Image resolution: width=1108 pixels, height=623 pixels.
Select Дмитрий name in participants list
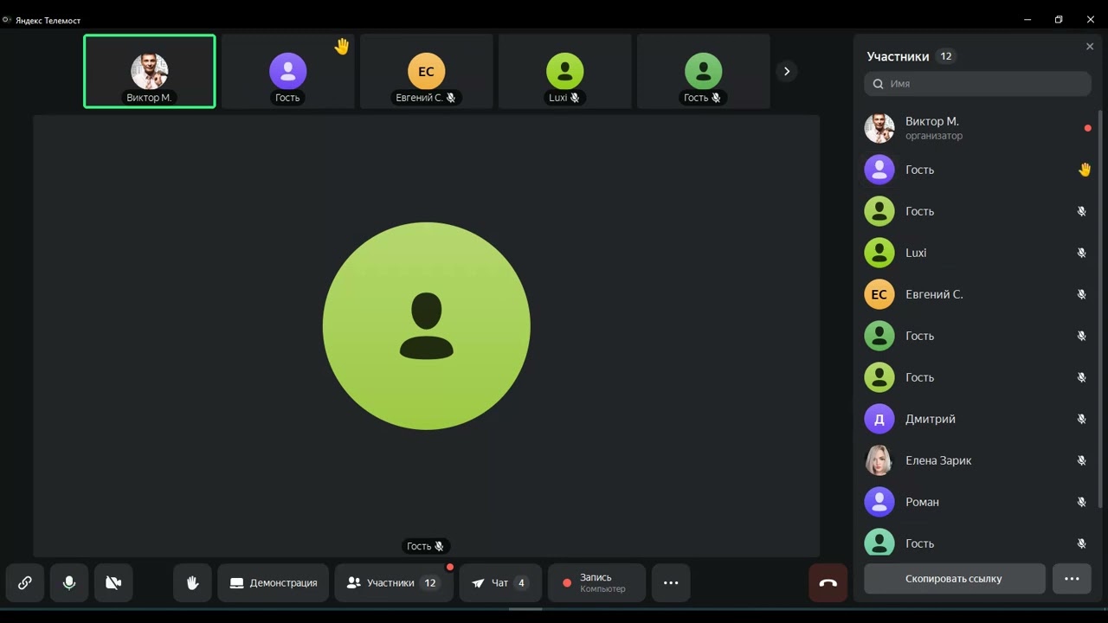[x=931, y=419]
